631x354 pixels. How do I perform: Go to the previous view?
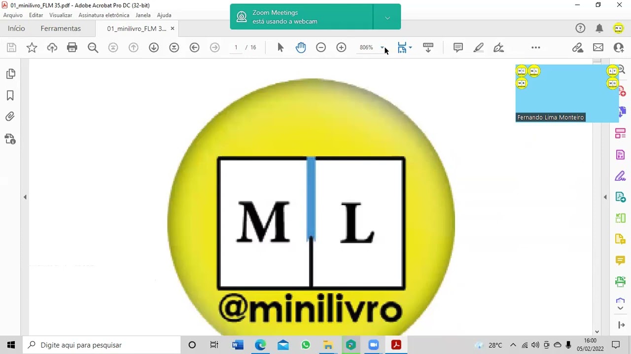click(194, 48)
